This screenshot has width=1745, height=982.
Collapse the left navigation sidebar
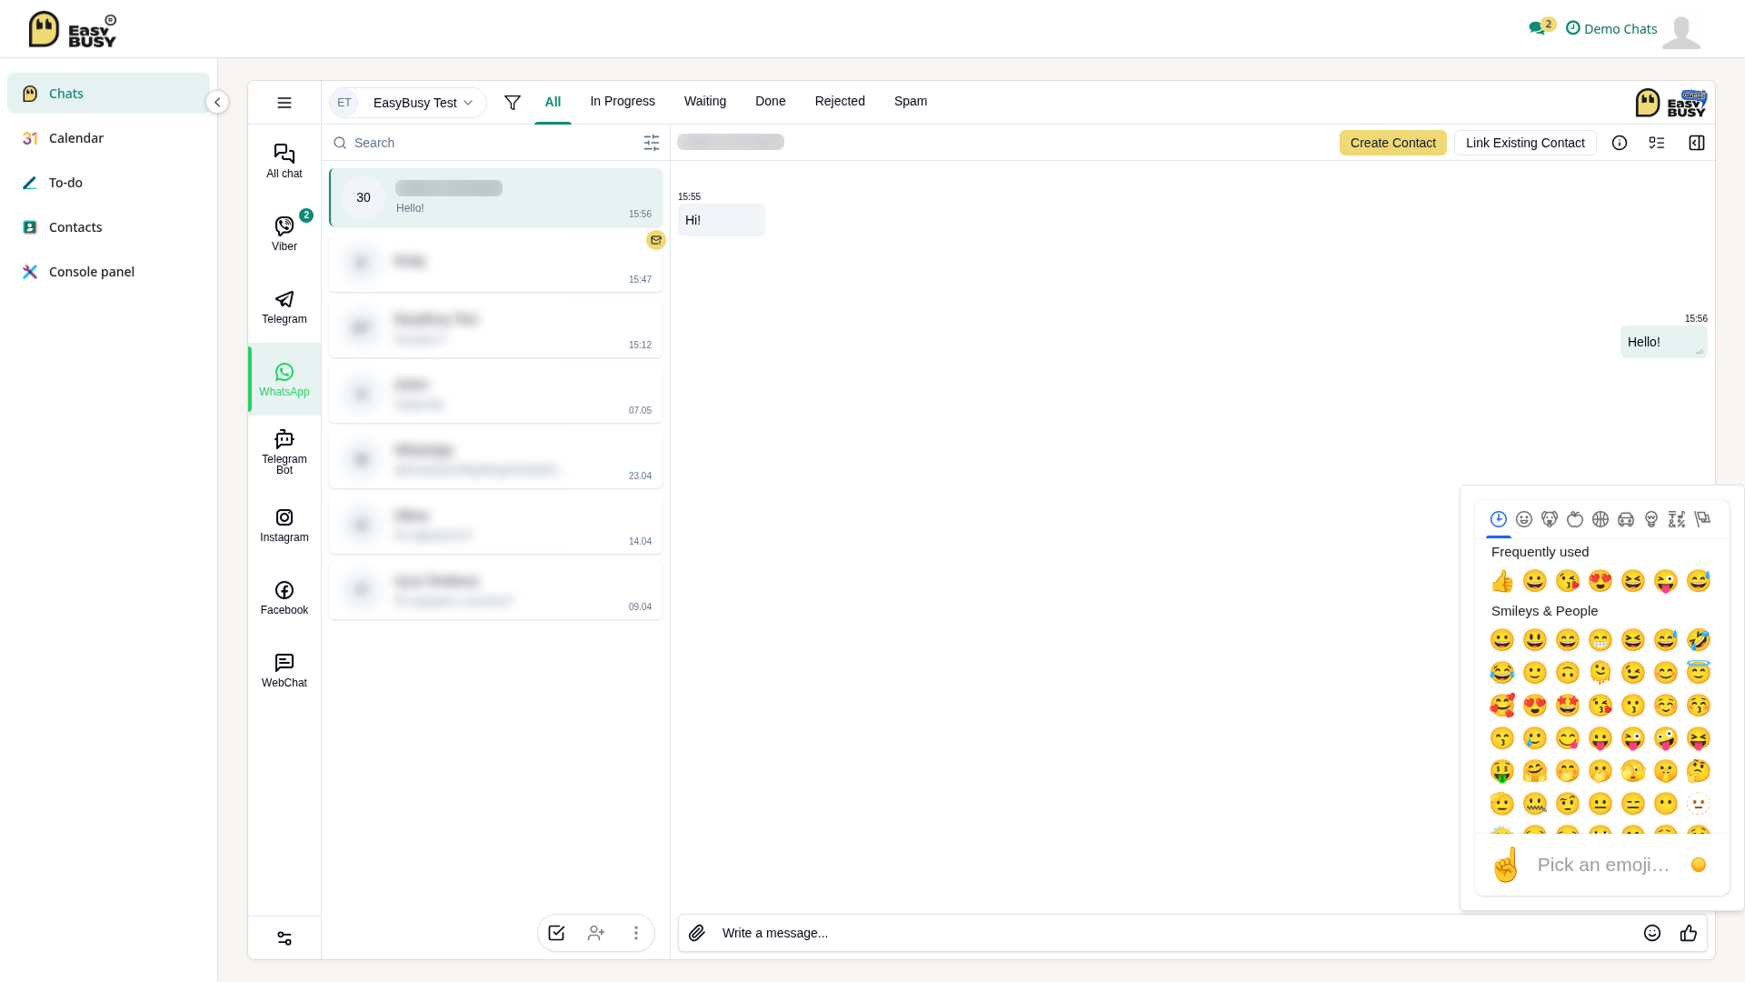point(217,102)
